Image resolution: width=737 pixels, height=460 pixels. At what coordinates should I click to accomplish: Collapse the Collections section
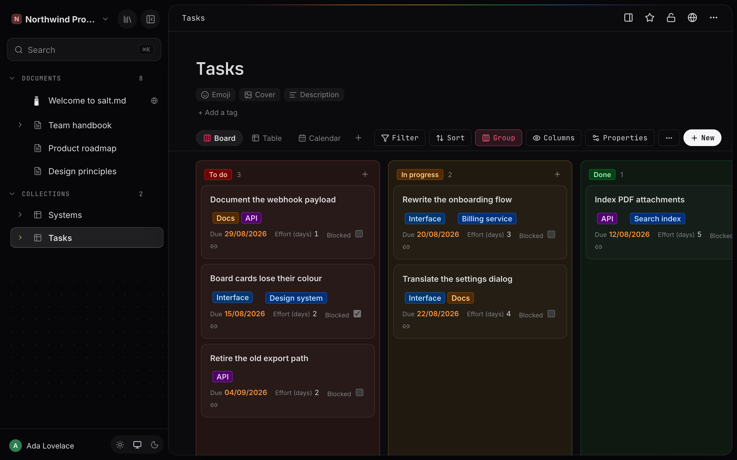tap(12, 194)
